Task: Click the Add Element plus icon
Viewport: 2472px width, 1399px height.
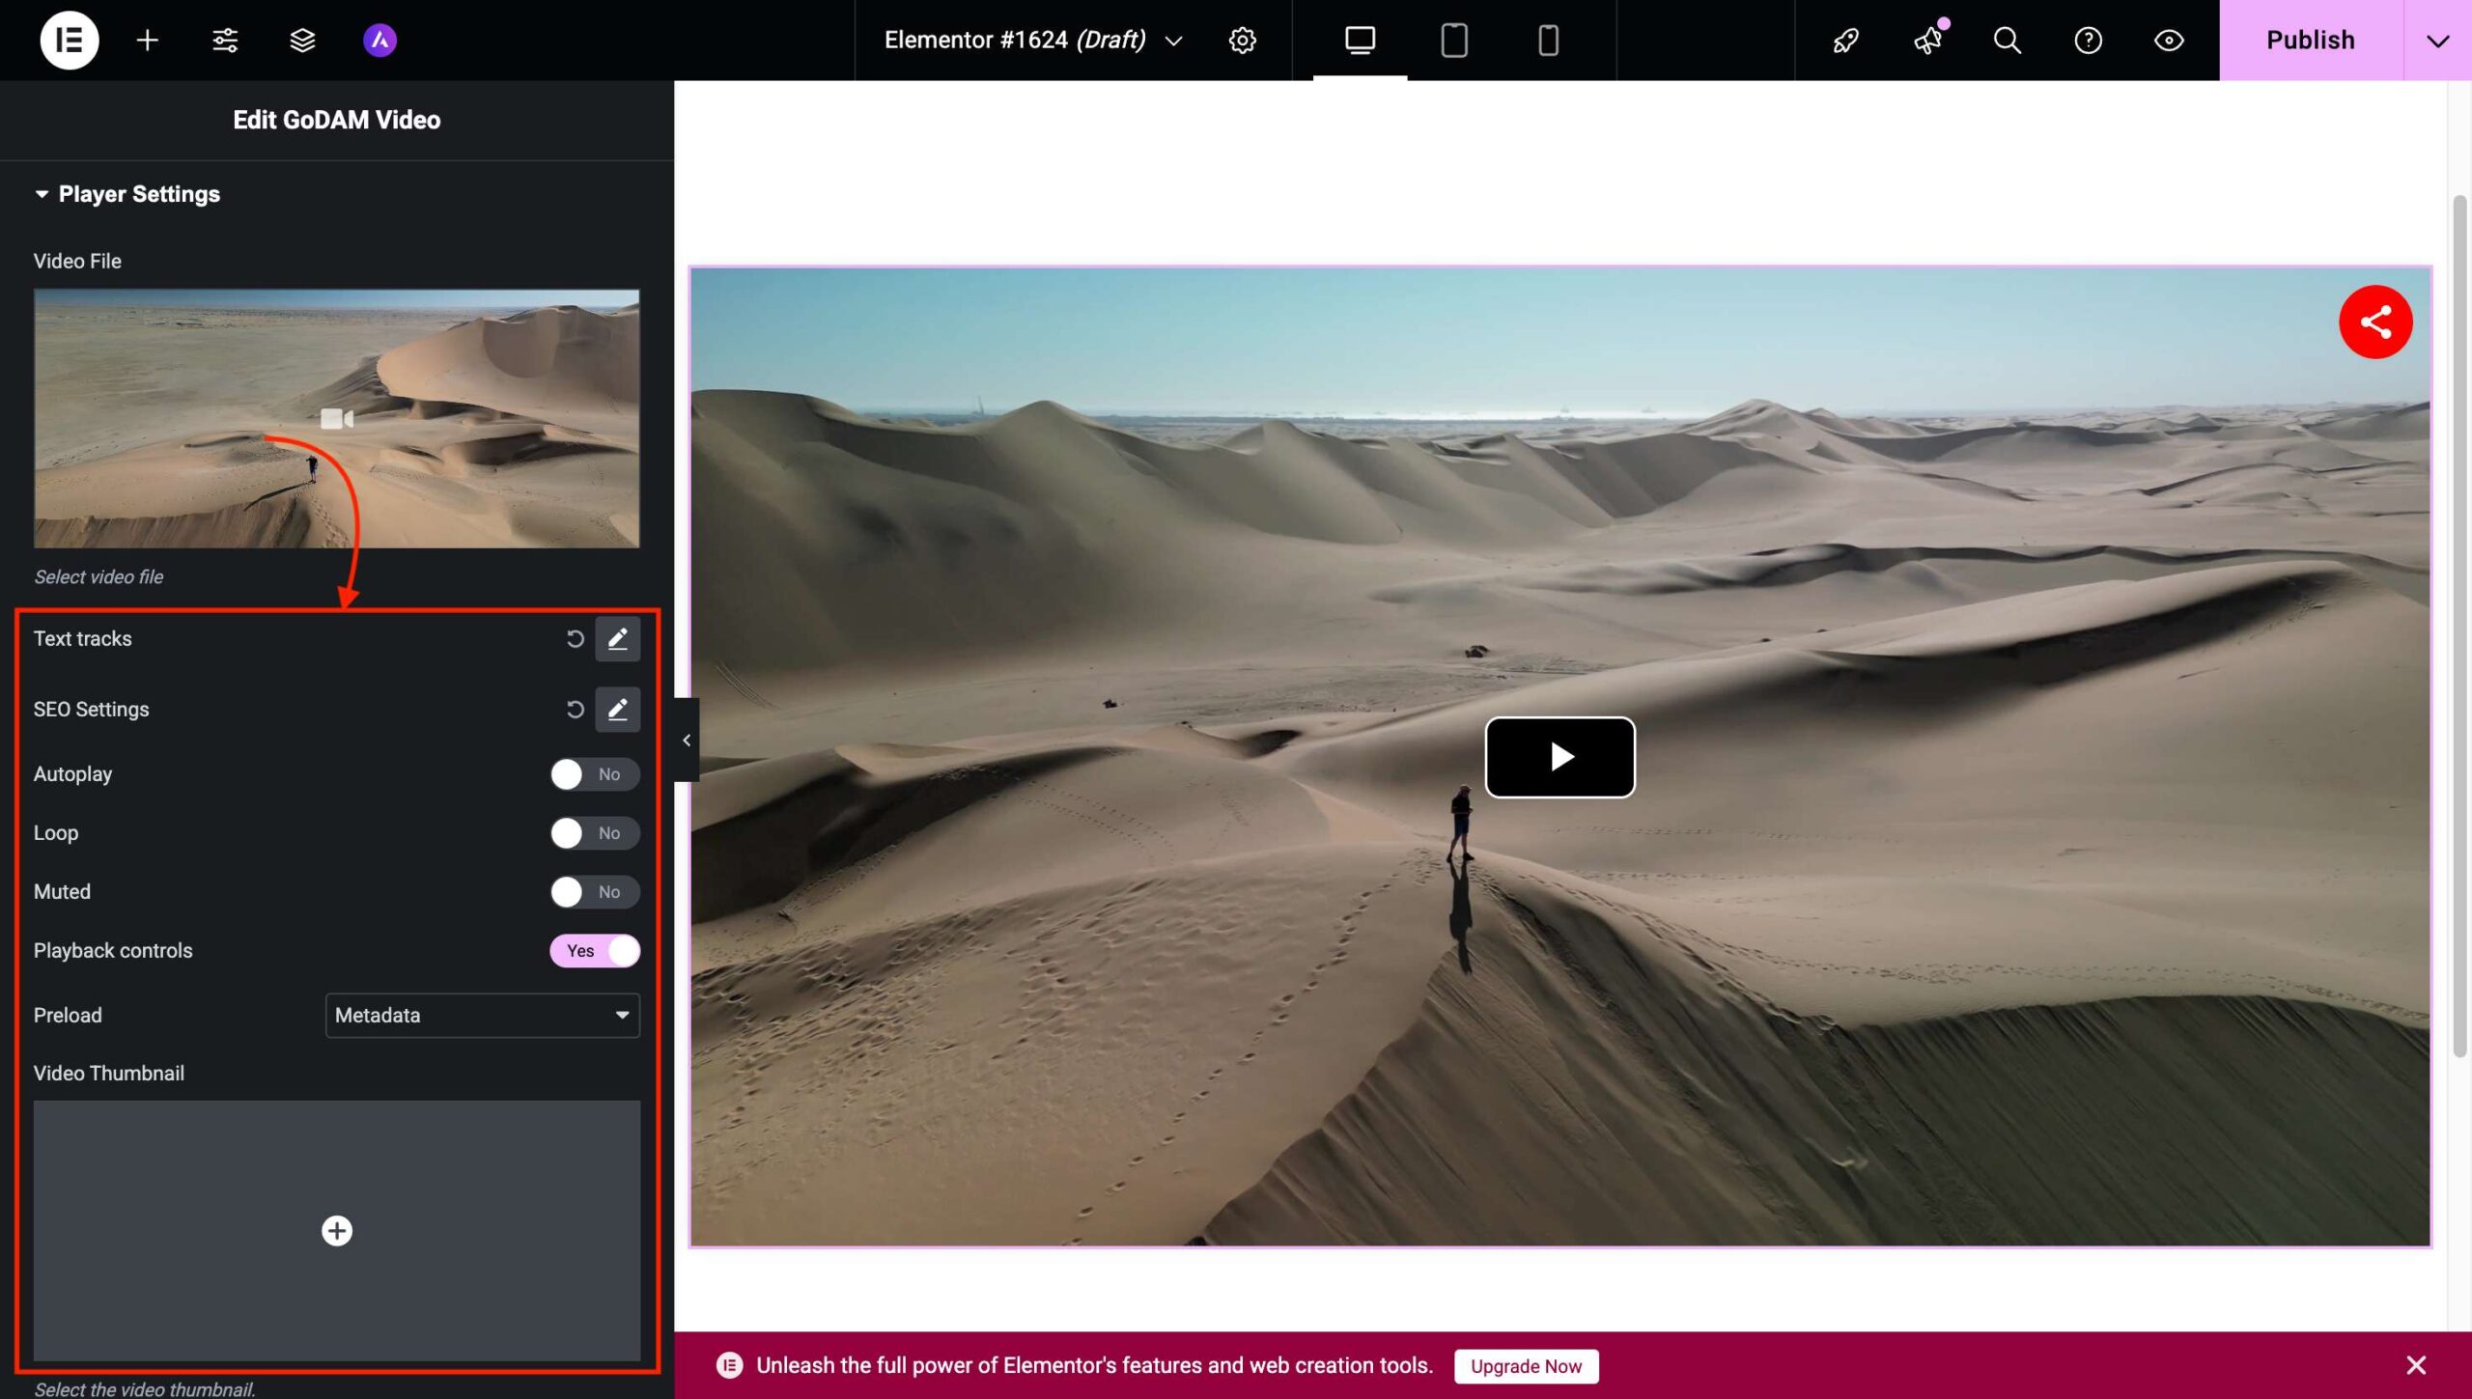Action: coord(147,40)
